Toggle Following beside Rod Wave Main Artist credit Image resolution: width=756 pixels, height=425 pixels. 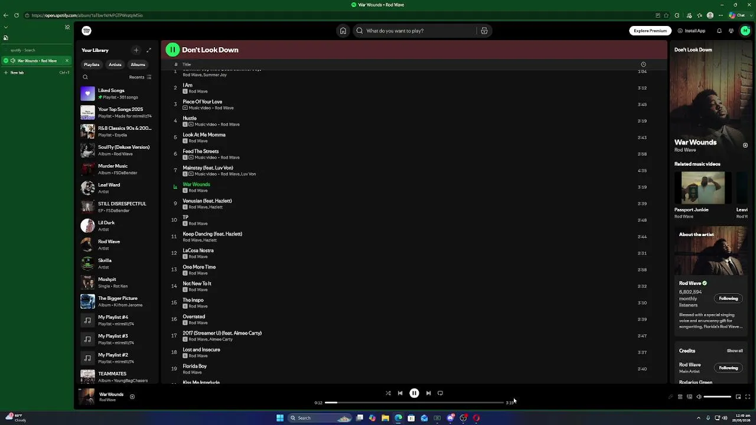(x=728, y=368)
